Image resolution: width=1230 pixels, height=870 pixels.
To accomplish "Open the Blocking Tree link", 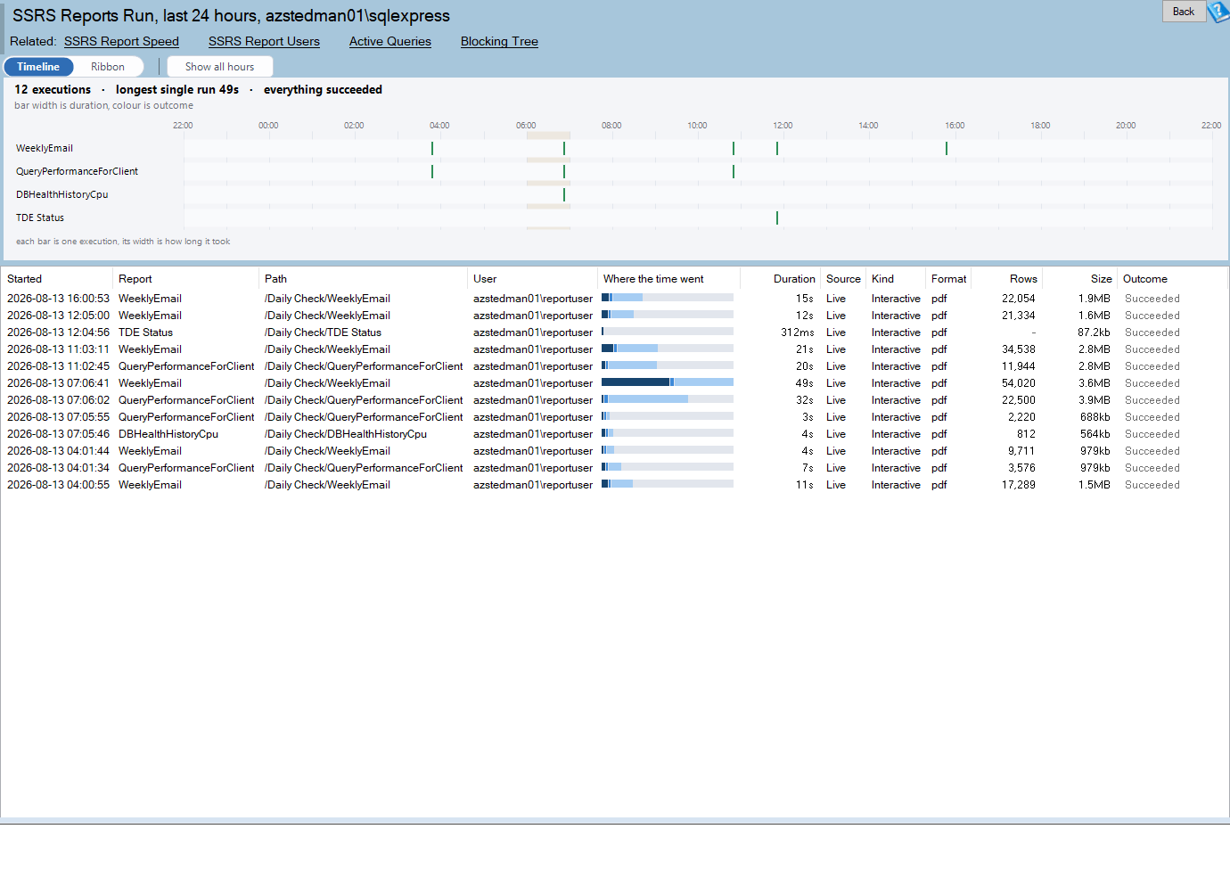I will click(499, 41).
